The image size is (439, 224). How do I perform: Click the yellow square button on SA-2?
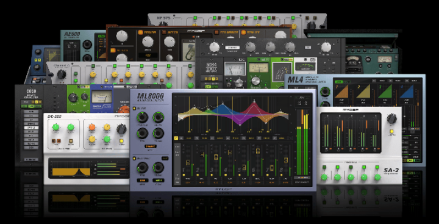pos(391,131)
